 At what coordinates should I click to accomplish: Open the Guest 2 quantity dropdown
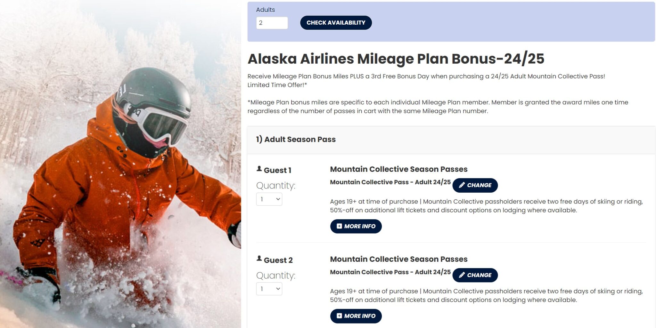(x=269, y=289)
